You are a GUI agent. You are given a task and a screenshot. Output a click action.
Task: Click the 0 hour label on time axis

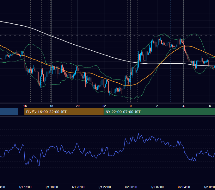click(x=131, y=106)
